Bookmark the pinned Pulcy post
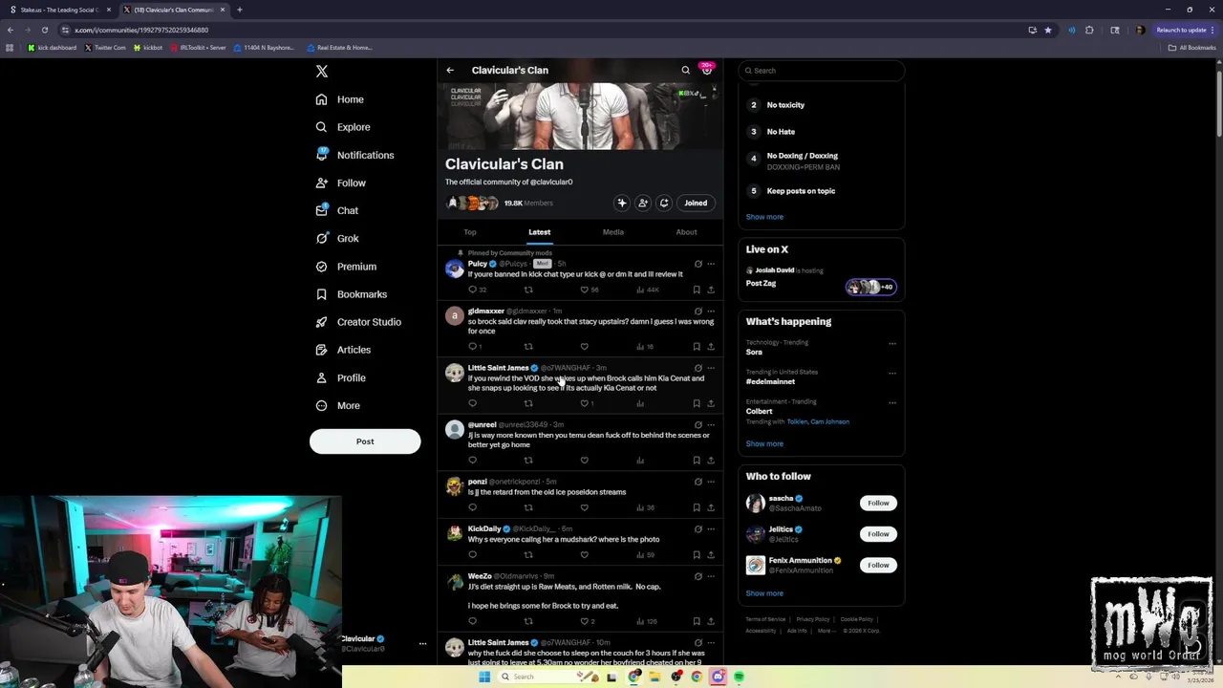 coord(697,290)
